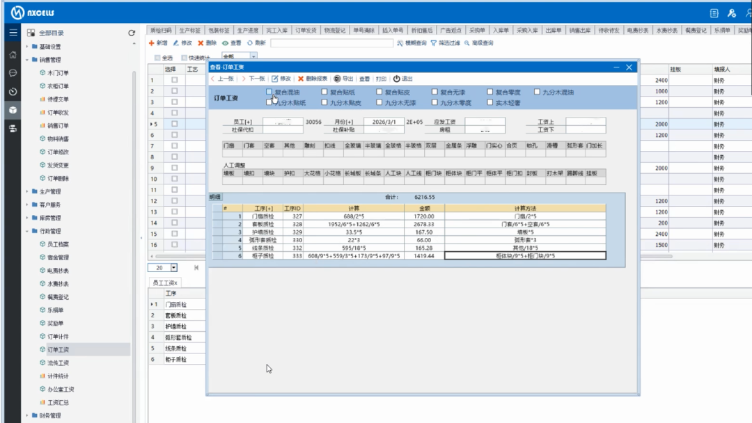Open the workflow sidebar icon
Screen dimensions: 752x423
pos(13,129)
